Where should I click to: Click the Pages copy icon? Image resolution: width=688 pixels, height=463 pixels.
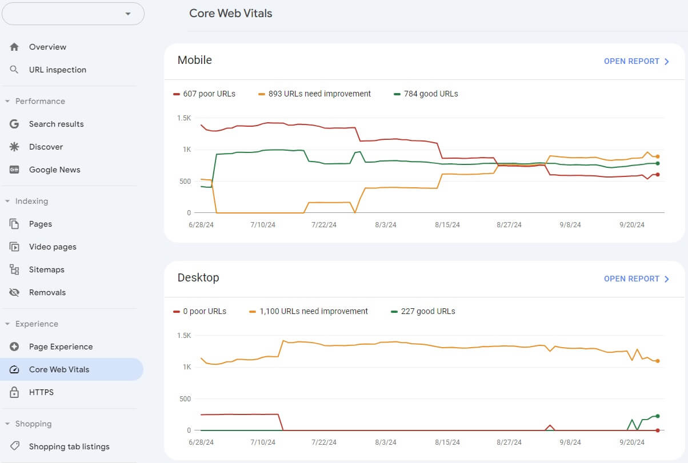click(x=15, y=224)
